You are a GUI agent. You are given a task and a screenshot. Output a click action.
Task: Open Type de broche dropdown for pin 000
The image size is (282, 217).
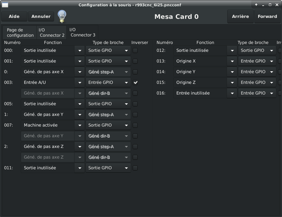click(x=108, y=51)
